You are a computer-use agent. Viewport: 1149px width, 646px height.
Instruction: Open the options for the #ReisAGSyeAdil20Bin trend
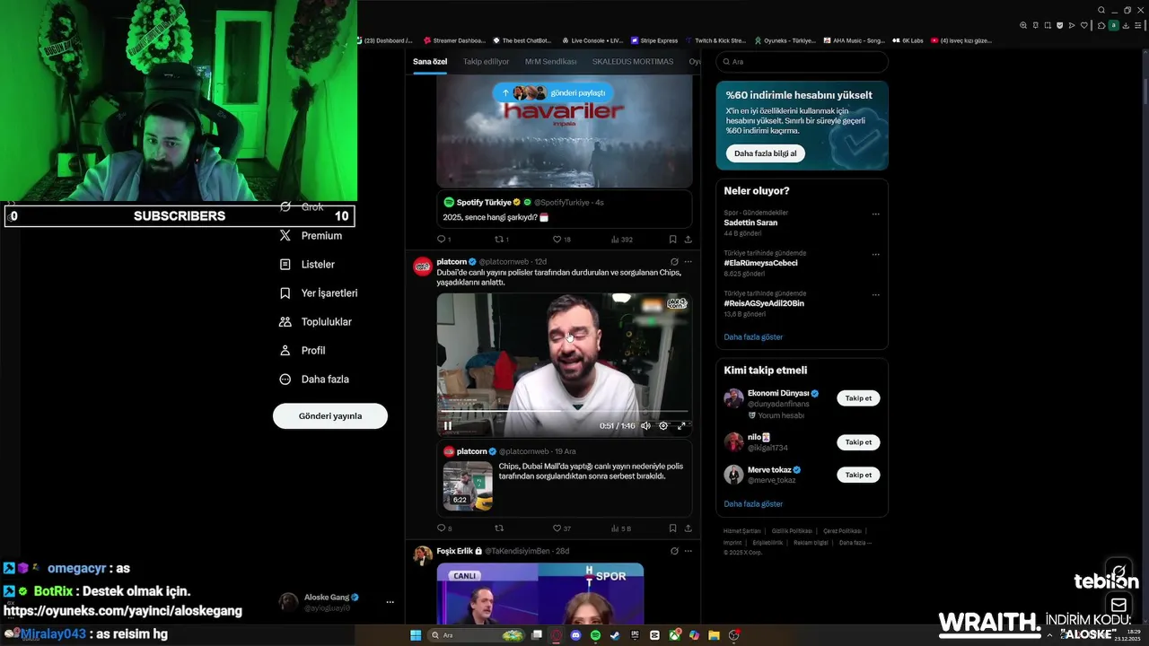(x=875, y=295)
